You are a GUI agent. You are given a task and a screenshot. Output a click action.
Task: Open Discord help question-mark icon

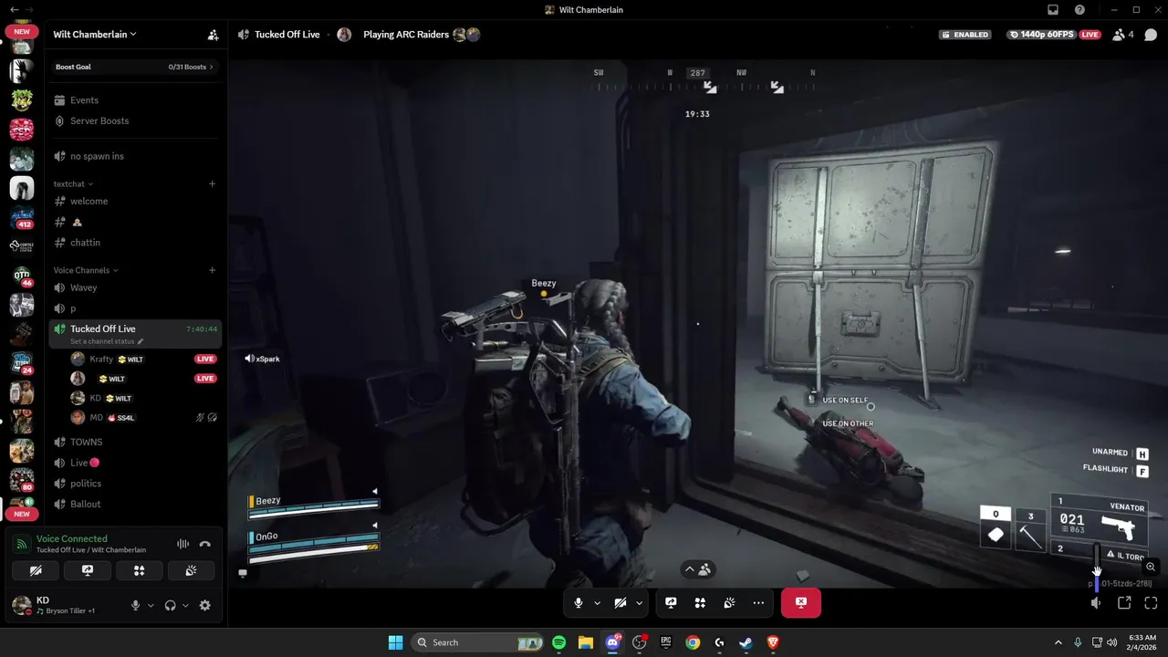pyautogui.click(x=1079, y=10)
